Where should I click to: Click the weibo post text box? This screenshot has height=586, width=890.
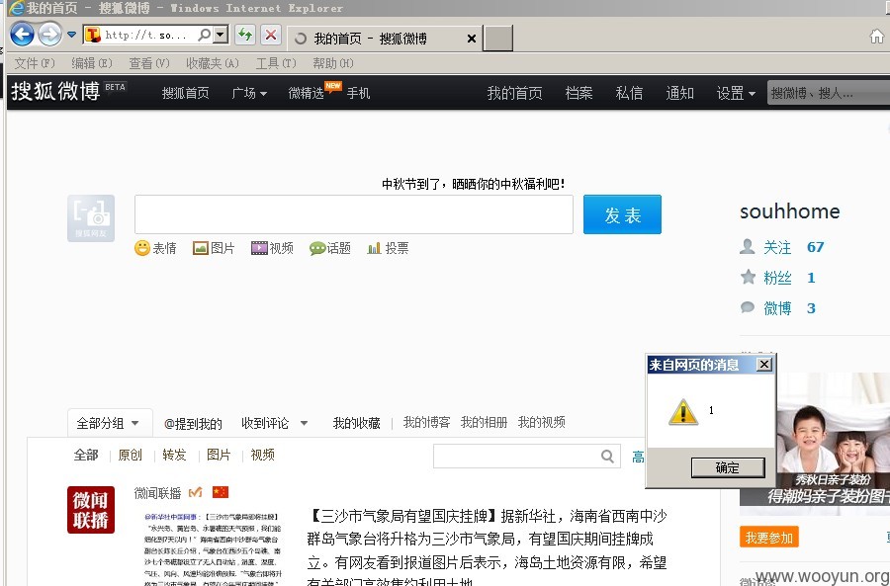[x=354, y=214]
